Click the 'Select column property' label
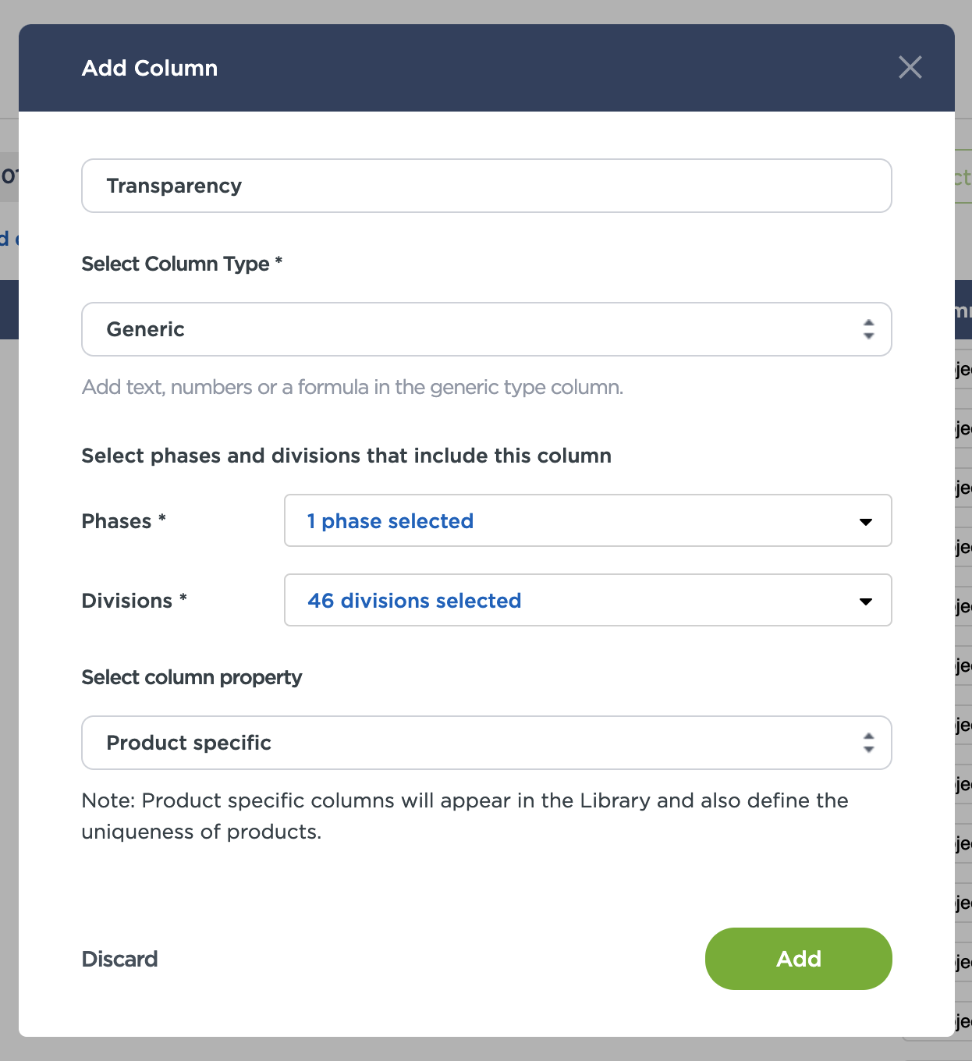972x1061 pixels. 191,677
